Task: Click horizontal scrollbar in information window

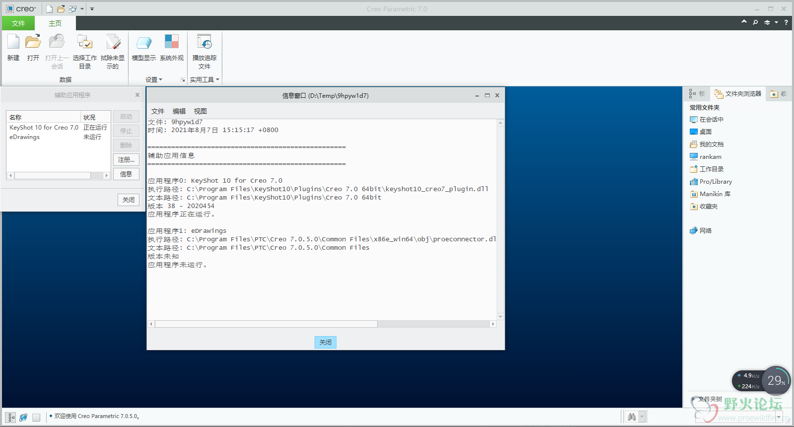Action: tap(266, 324)
